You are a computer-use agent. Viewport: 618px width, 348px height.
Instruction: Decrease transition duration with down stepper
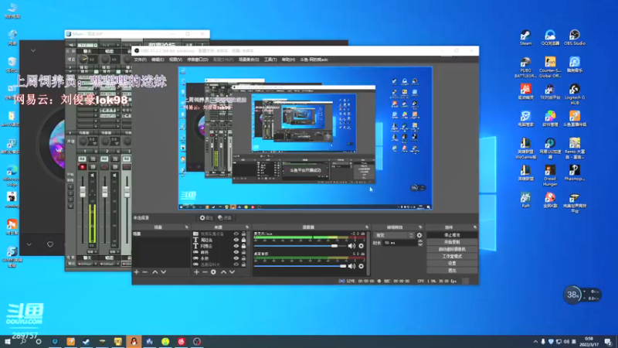[x=419, y=244]
